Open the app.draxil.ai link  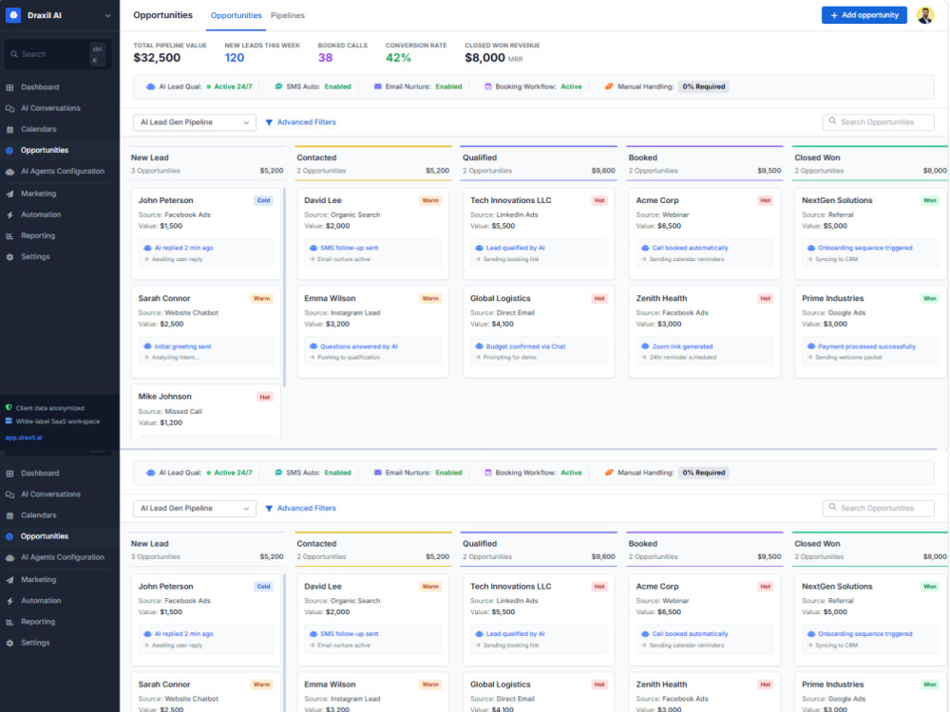[x=24, y=438]
